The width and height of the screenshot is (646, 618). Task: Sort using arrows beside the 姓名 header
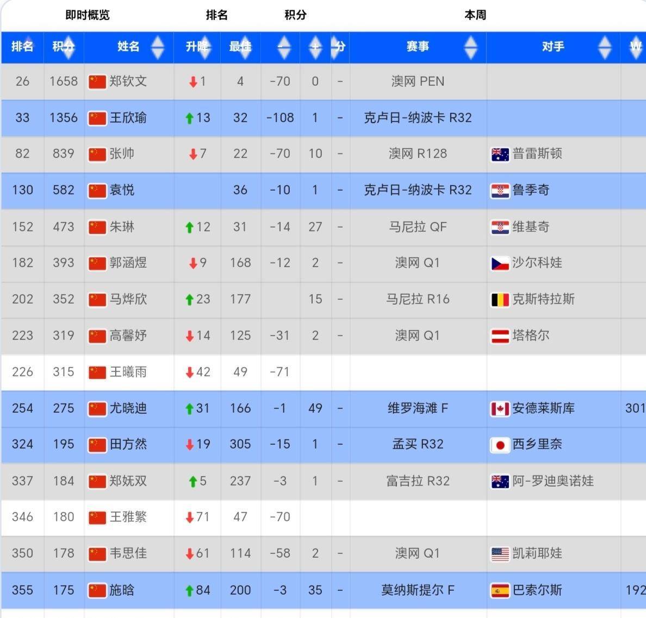point(157,47)
